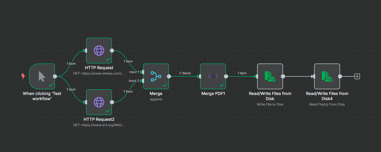Click the trigger node's output connector
381x152 pixels.
tap(55, 76)
